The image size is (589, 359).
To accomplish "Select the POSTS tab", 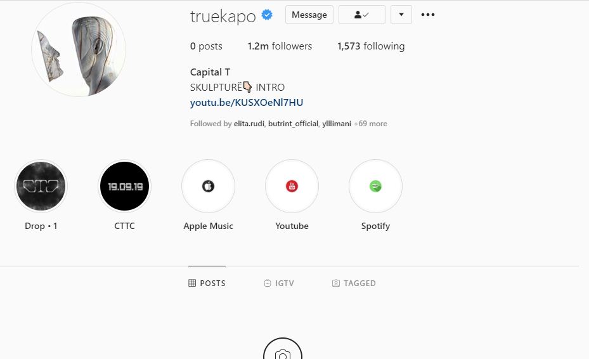I will 207,283.
